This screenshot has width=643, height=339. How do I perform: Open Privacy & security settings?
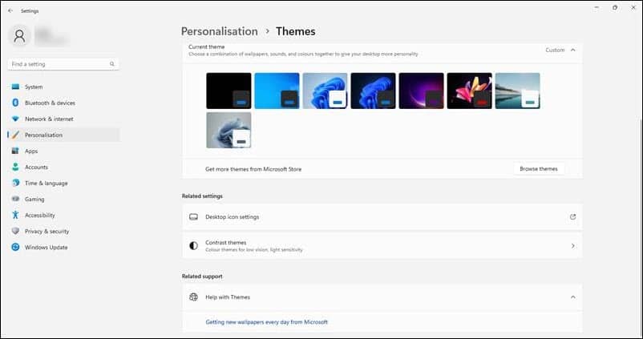(63, 231)
